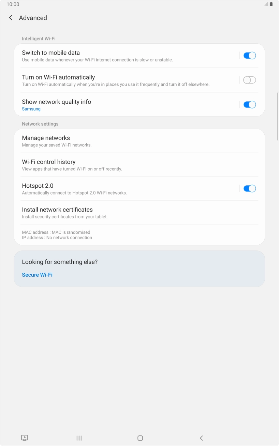The image size is (279, 446).
Task: Switch off the Hotspot 2.0 toggle
Action: tap(249, 189)
